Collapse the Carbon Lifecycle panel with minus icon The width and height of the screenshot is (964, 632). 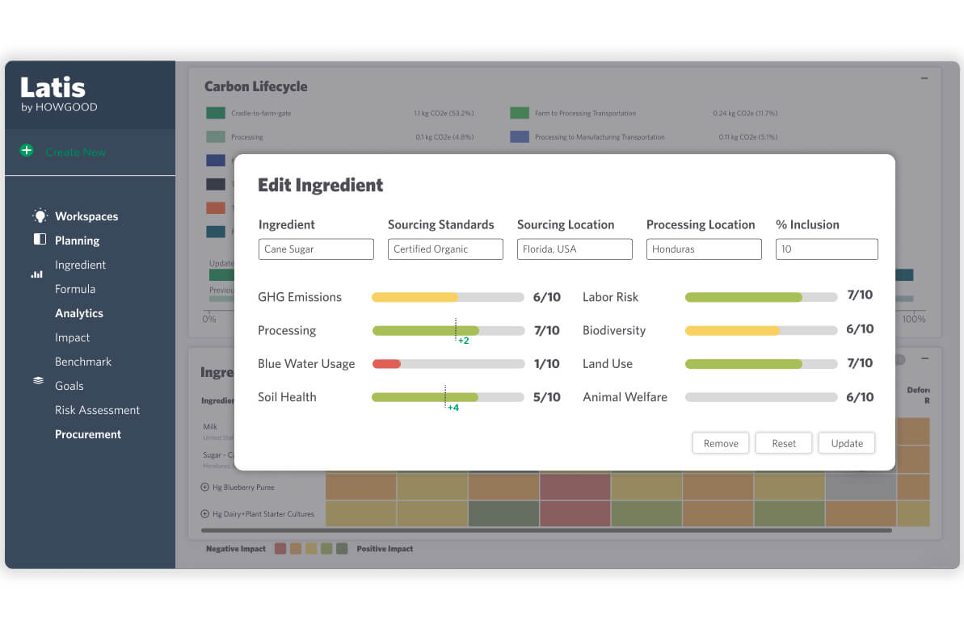(x=924, y=78)
